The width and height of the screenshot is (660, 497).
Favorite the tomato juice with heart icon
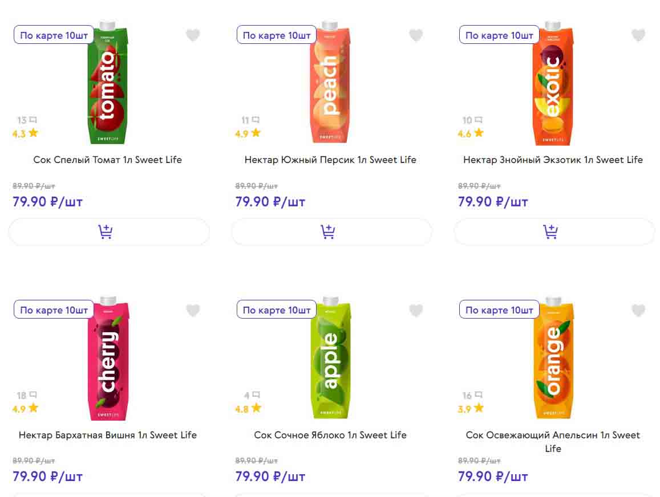(x=193, y=35)
